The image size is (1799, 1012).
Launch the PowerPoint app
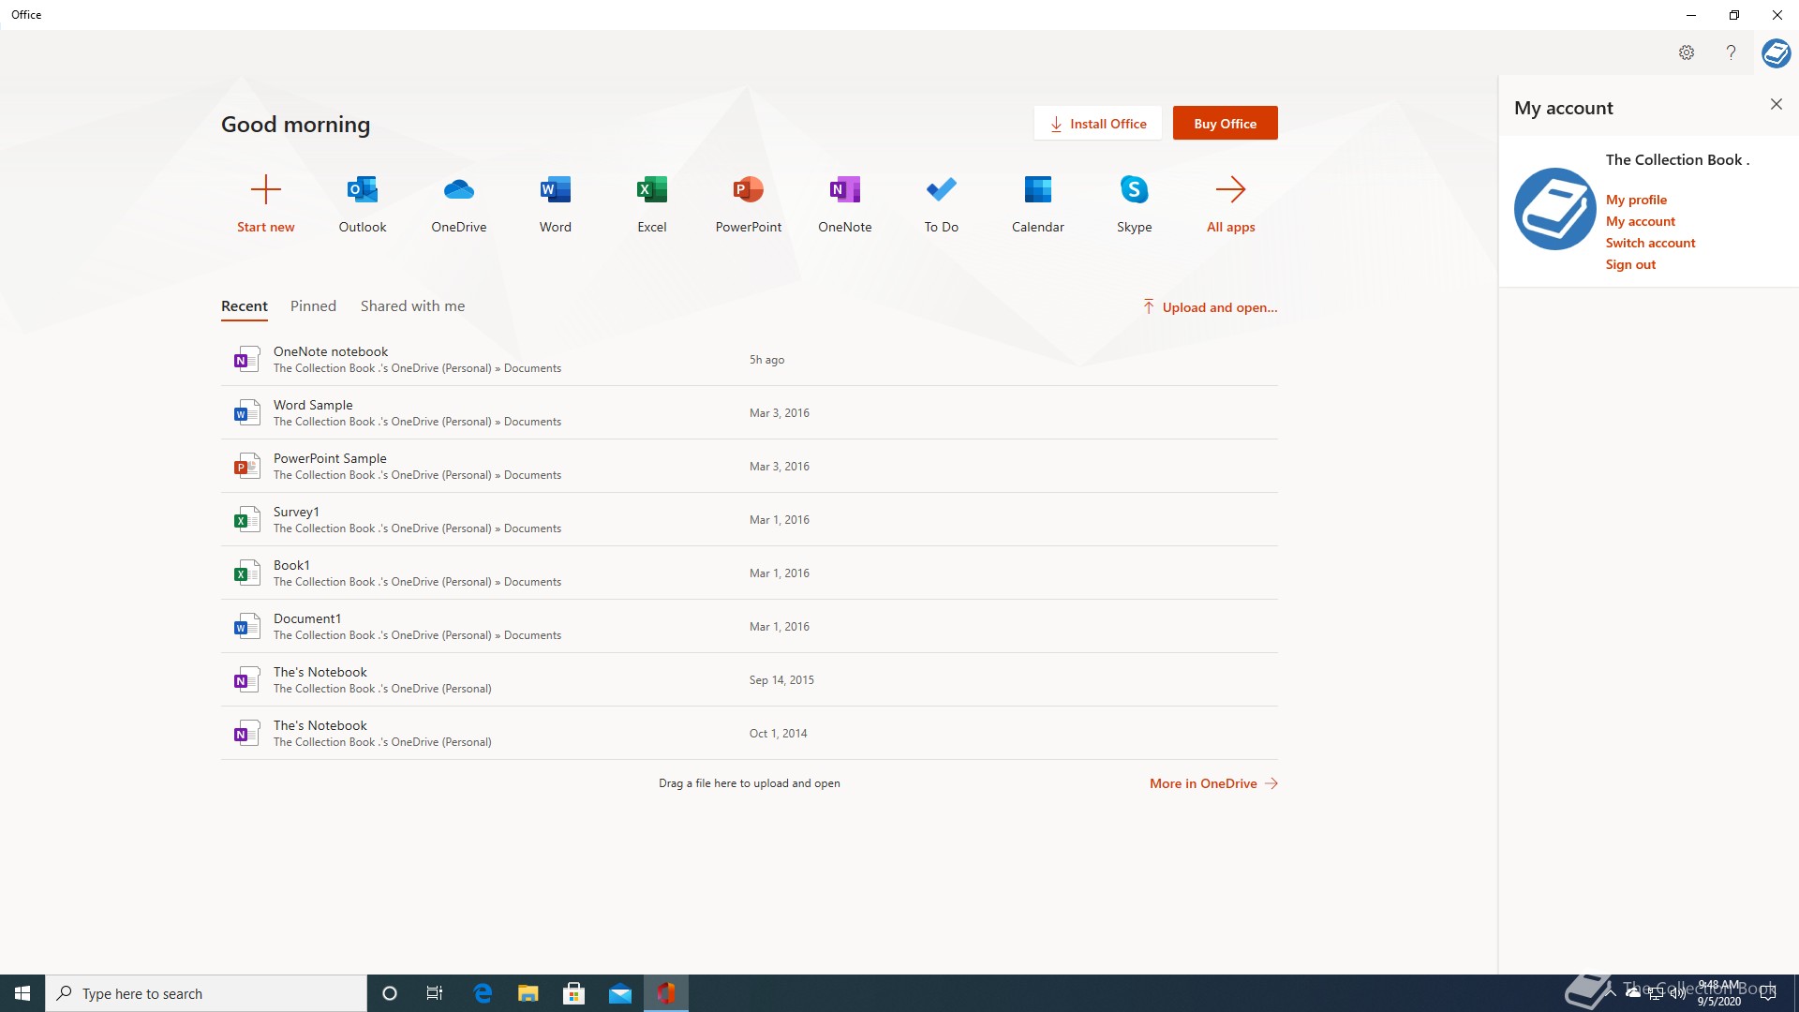pyautogui.click(x=748, y=190)
